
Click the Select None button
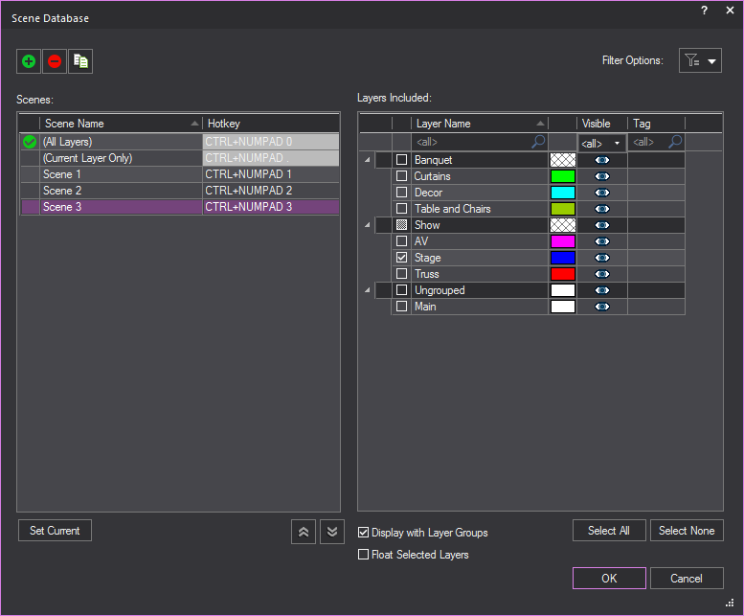[687, 531]
